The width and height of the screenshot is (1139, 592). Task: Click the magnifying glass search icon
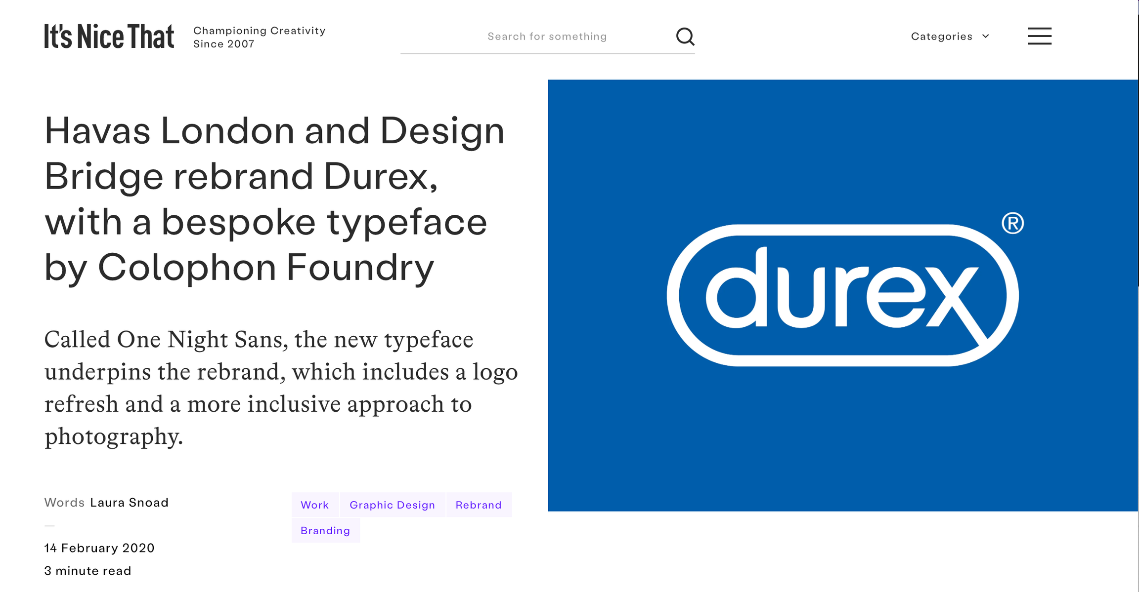pyautogui.click(x=685, y=37)
